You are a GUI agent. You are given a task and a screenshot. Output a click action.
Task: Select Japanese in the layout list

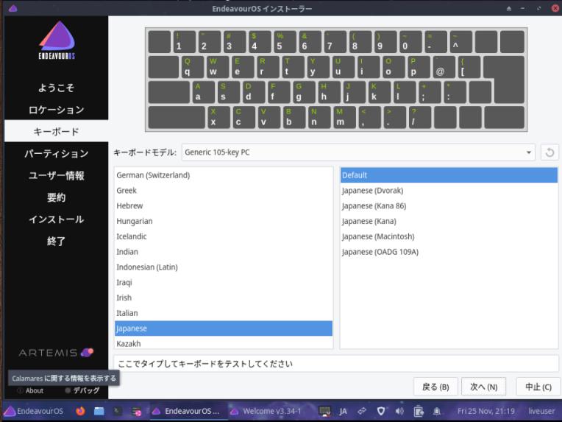224,328
